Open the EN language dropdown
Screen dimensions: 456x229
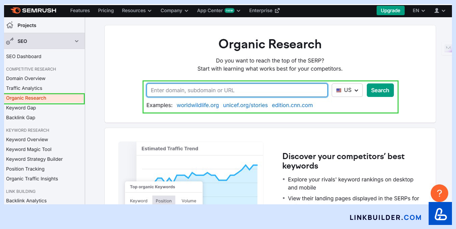click(x=419, y=10)
